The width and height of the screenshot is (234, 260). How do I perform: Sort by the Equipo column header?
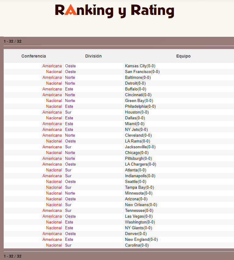click(183, 56)
